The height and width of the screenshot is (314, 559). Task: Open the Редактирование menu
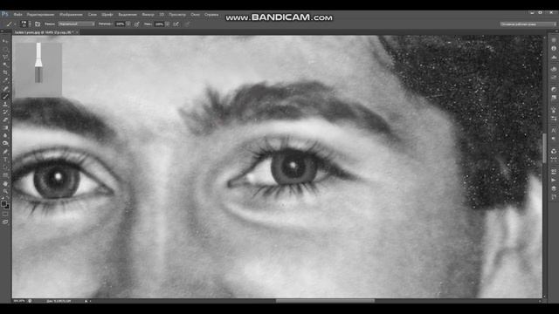click(x=40, y=15)
